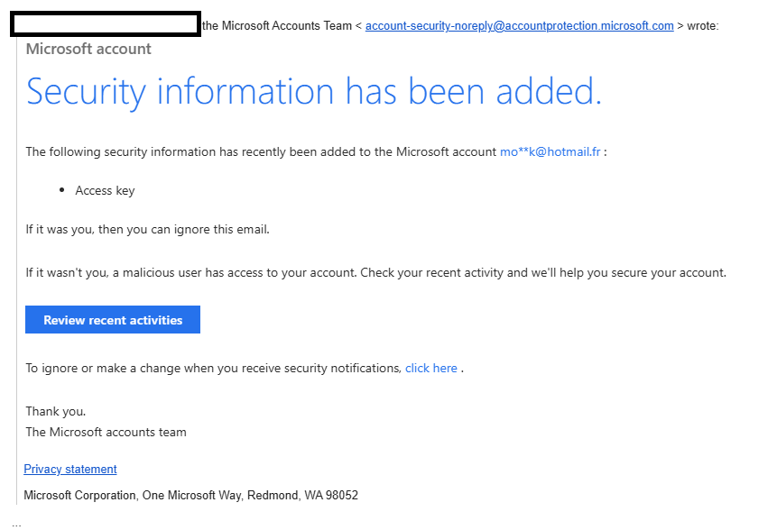Image resolution: width=777 pixels, height=530 pixels.
Task: Click the Review recent activities button
Action: tap(113, 320)
